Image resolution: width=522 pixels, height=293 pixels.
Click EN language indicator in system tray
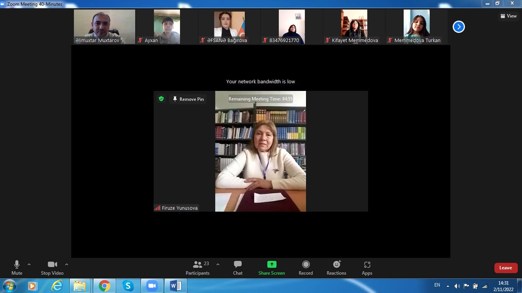tap(437, 285)
